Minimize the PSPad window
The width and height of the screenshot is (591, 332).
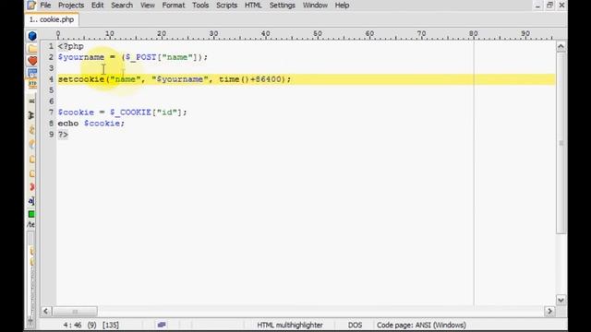tap(537, 6)
